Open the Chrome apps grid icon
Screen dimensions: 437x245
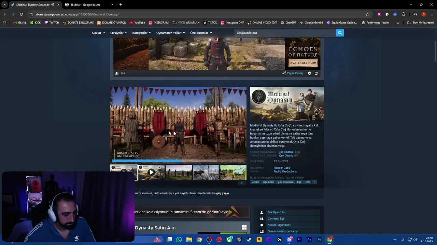4,23
